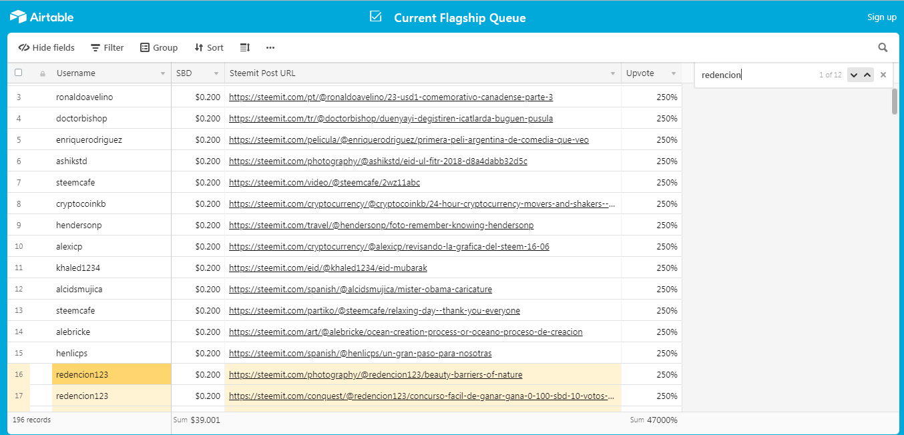Click row number 9
904x435 pixels.
tap(19, 226)
